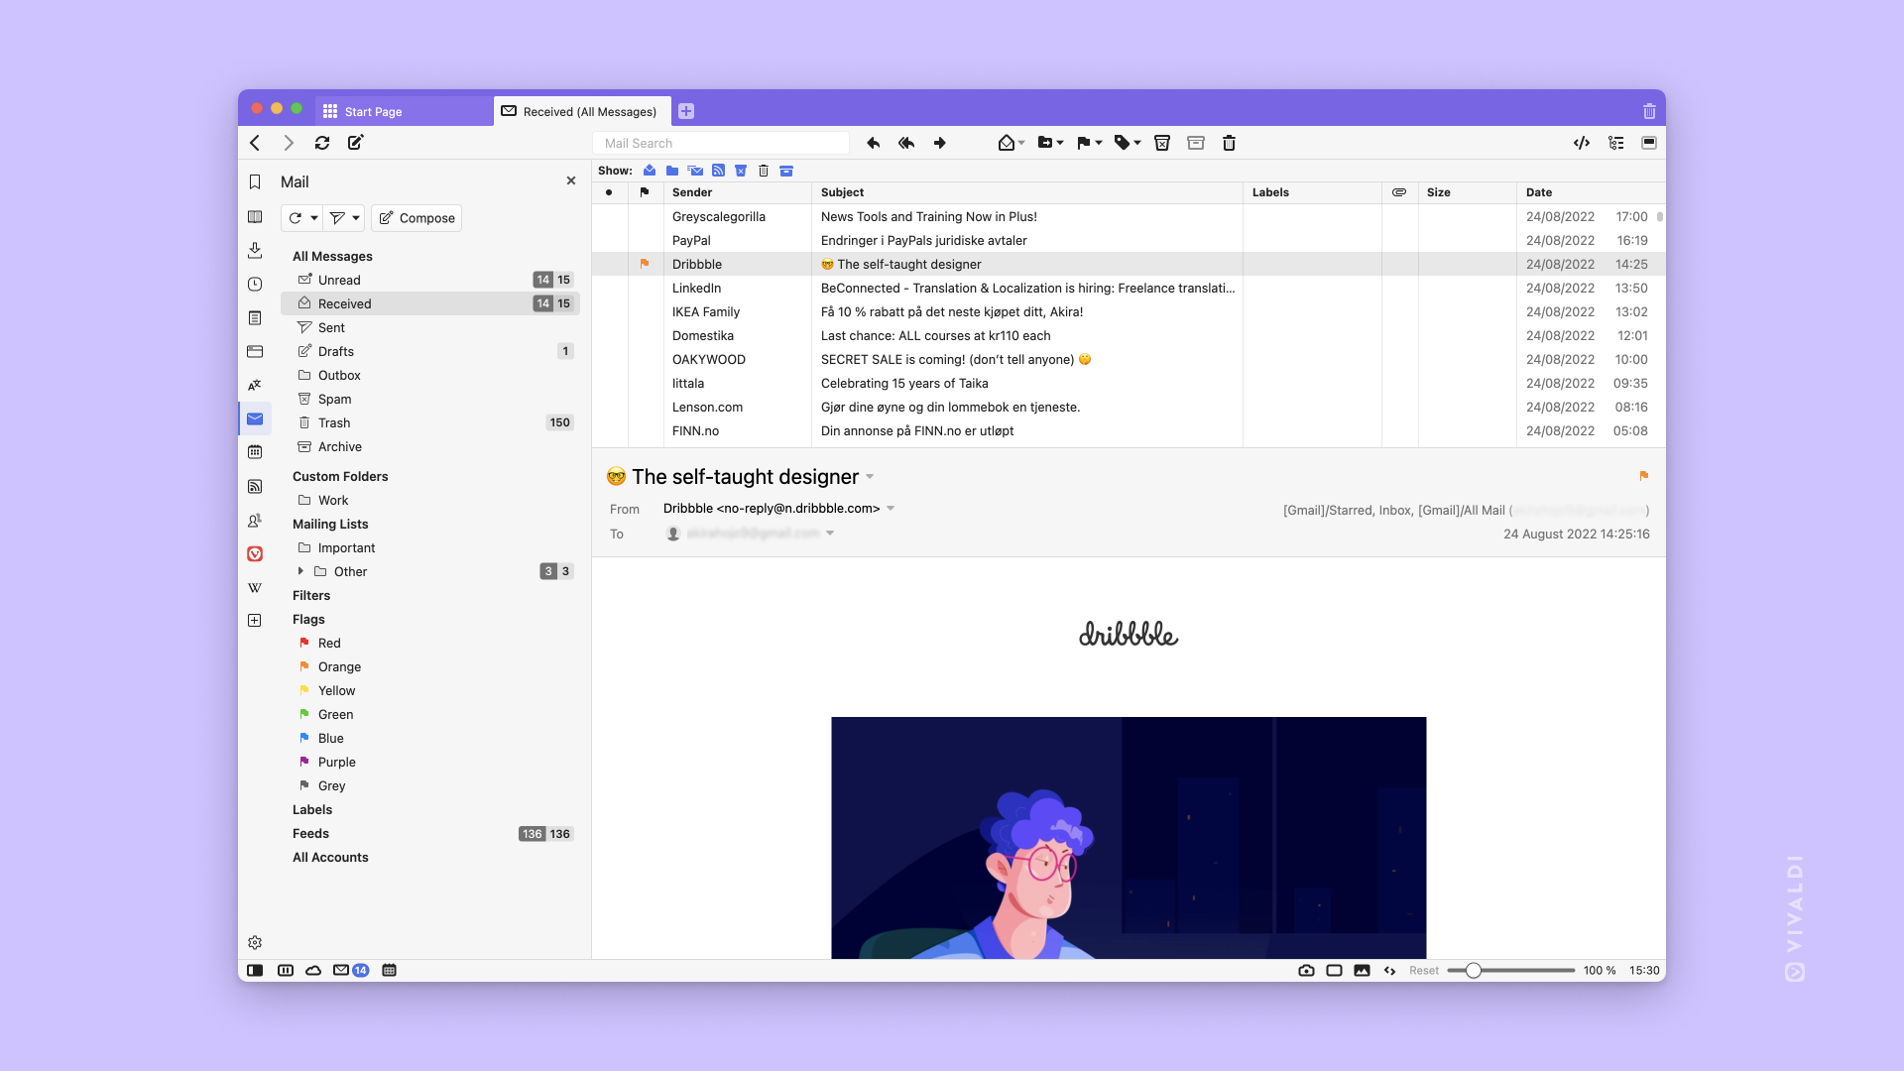Toggle showing archived messages filter
Screen dimensions: 1904x1071
click(786, 171)
